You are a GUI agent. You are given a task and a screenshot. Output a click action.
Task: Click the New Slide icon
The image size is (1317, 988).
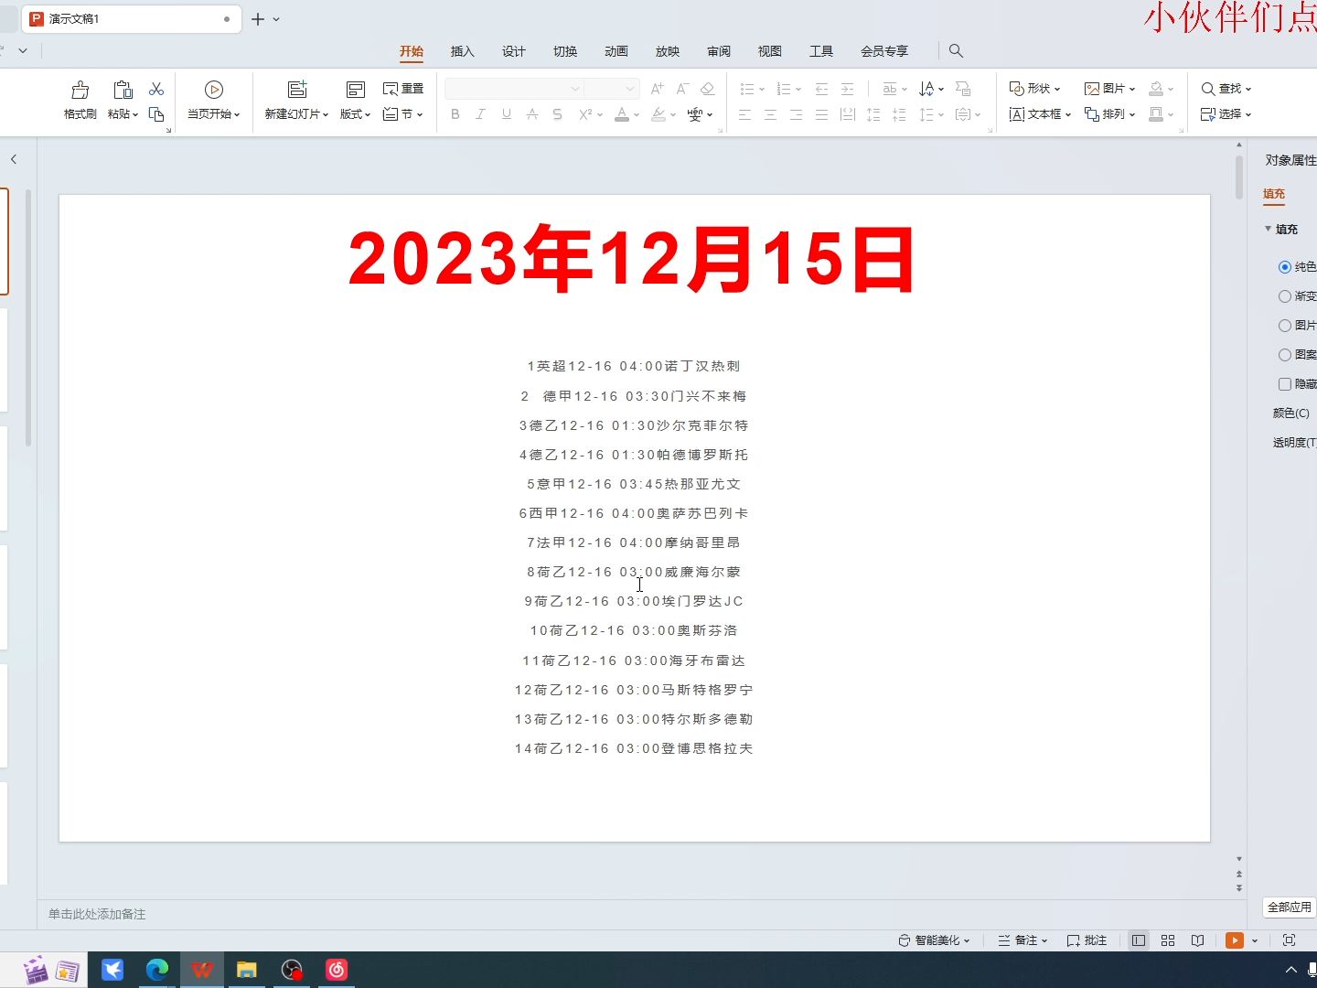click(x=297, y=90)
